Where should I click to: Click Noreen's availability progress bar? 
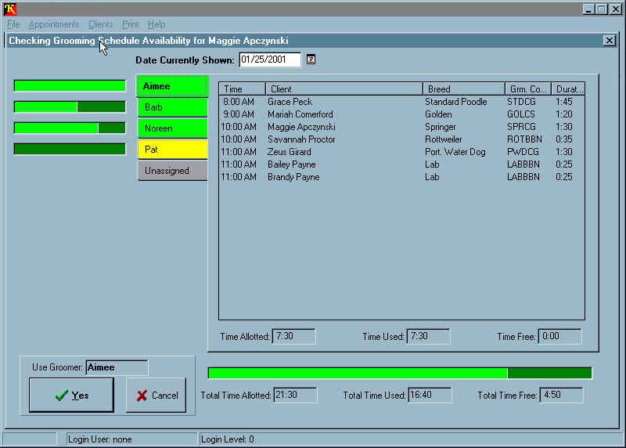(70, 128)
